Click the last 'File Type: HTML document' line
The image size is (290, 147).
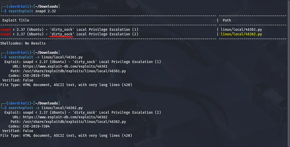(x=66, y=135)
